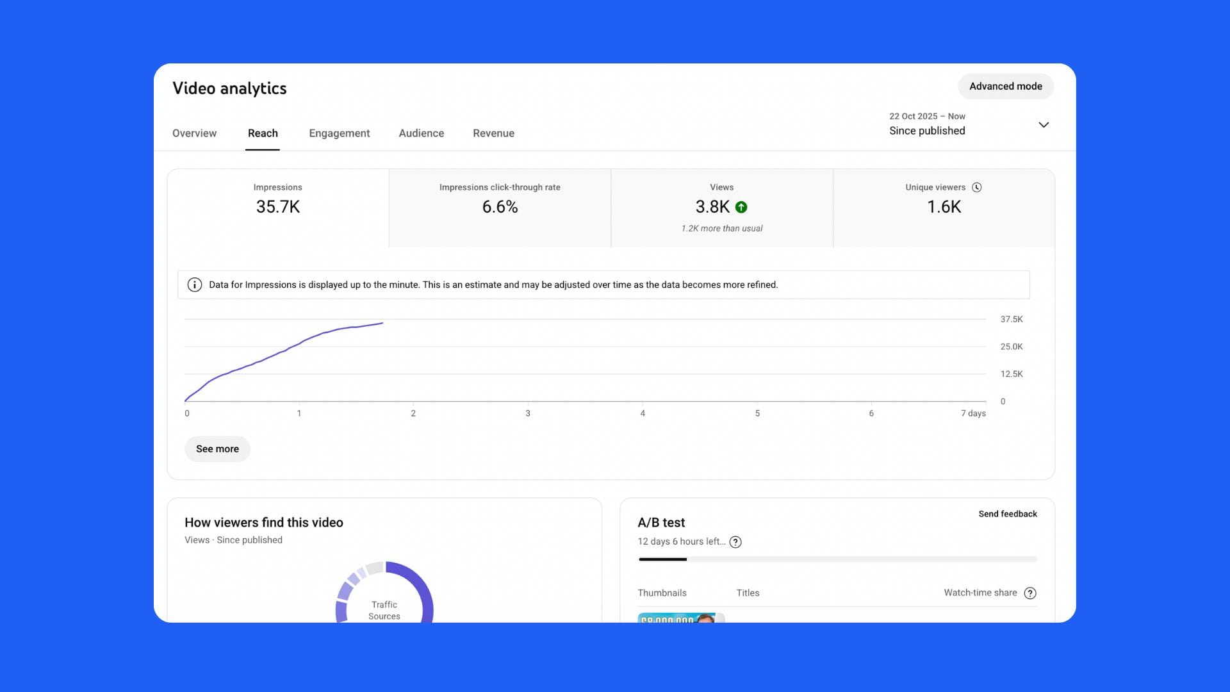
Task: Select the Reach tab
Action: tap(263, 133)
